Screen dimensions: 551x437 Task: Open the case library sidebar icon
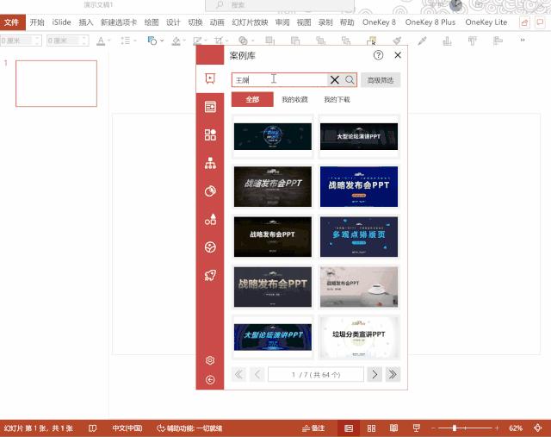[x=210, y=78]
